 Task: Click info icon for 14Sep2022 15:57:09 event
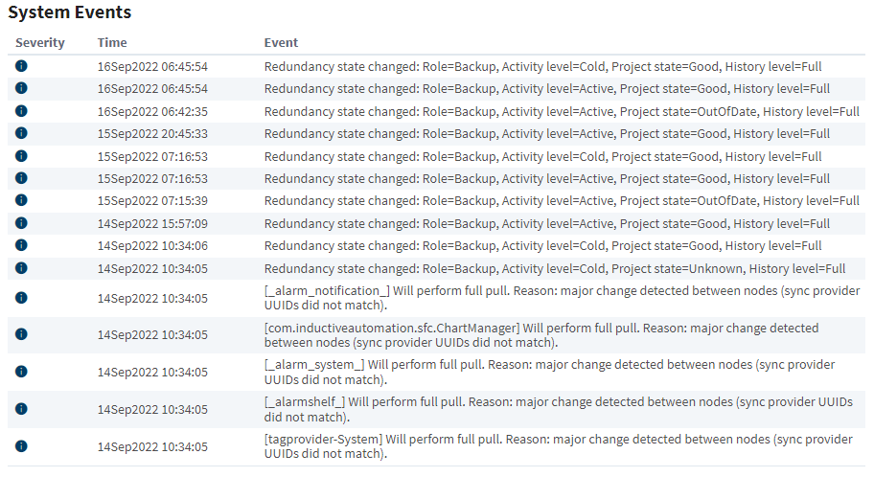[21, 223]
